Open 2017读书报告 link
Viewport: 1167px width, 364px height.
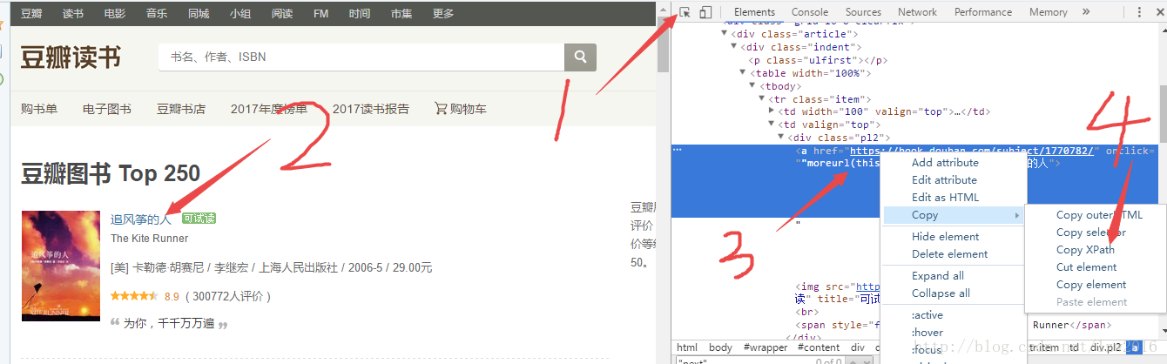click(371, 109)
